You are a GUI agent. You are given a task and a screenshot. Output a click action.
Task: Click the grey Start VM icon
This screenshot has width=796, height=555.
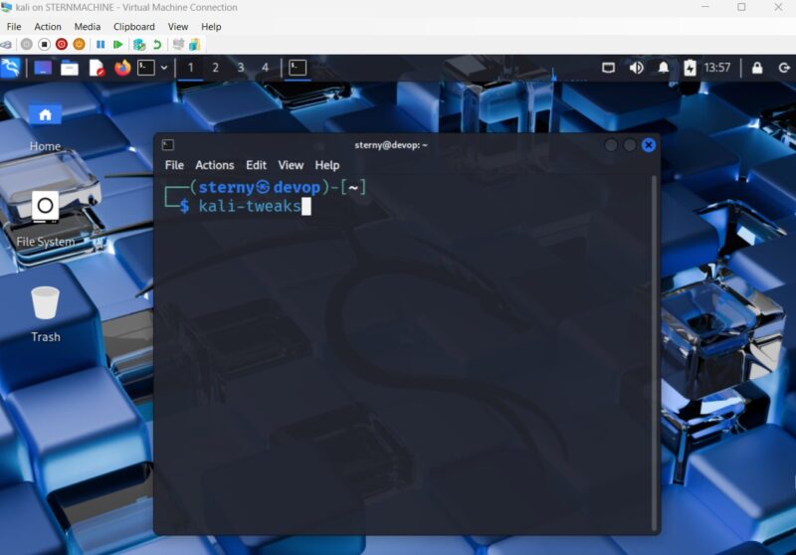(x=27, y=45)
